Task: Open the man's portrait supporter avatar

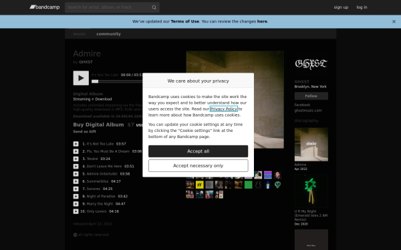Action: (x=277, y=175)
